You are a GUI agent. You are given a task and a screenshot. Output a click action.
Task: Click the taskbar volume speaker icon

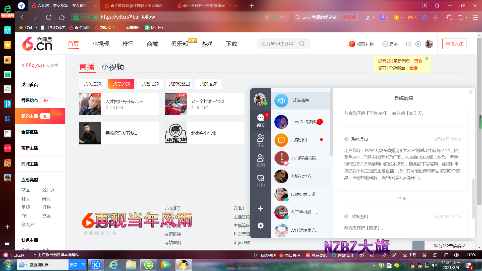click(x=434, y=265)
